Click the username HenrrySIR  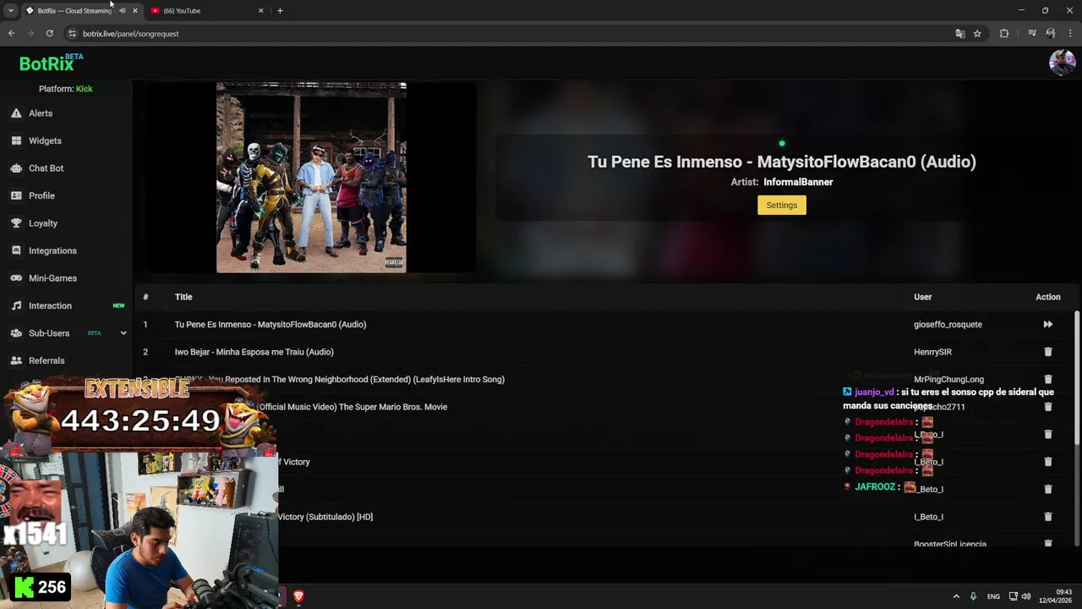tap(932, 352)
